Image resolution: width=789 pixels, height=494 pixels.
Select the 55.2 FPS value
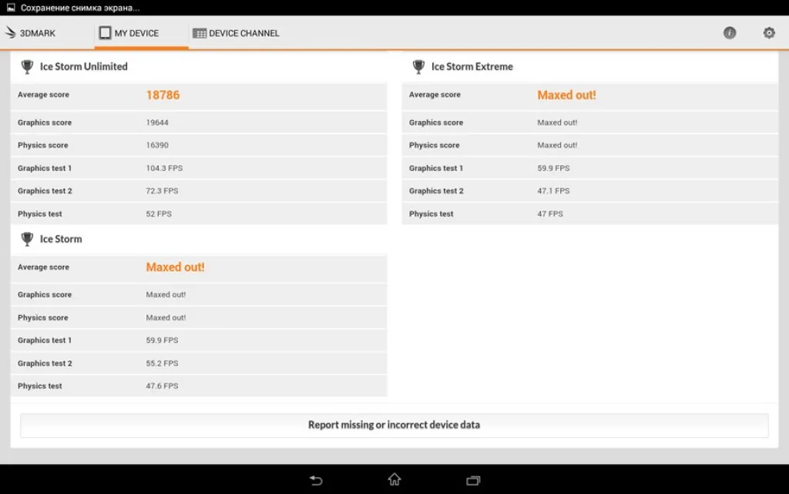pyautogui.click(x=162, y=363)
